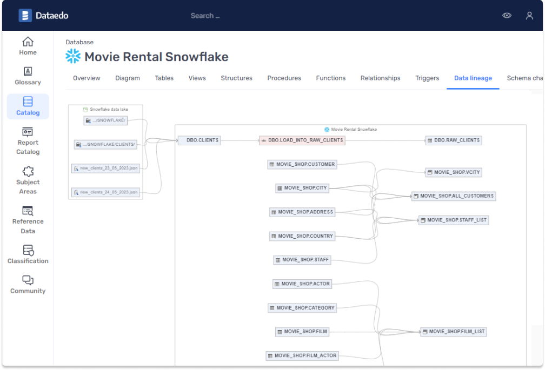545x370 pixels.
Task: Click the MOVIE_SHOP.FILM_LIST view node
Action: 454,332
